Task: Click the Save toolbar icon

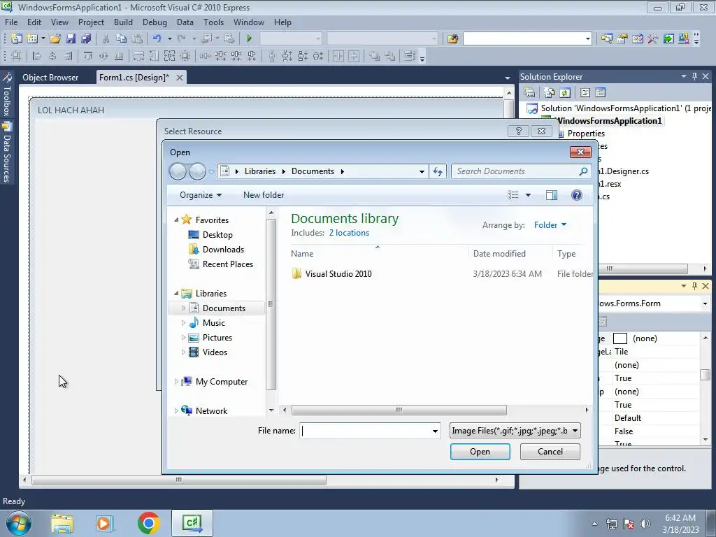Action: tap(71, 39)
